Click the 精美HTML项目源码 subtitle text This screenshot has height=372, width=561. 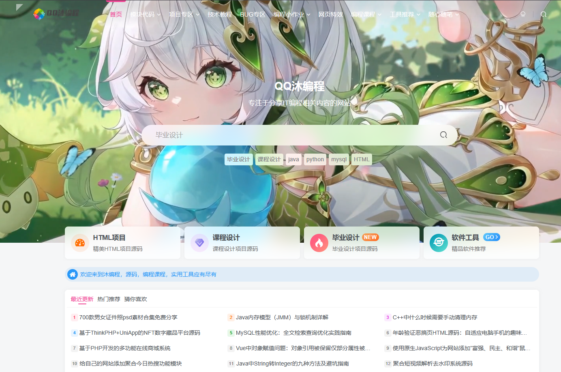pyautogui.click(x=118, y=249)
